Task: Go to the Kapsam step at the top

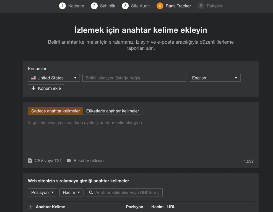Action: [71, 6]
